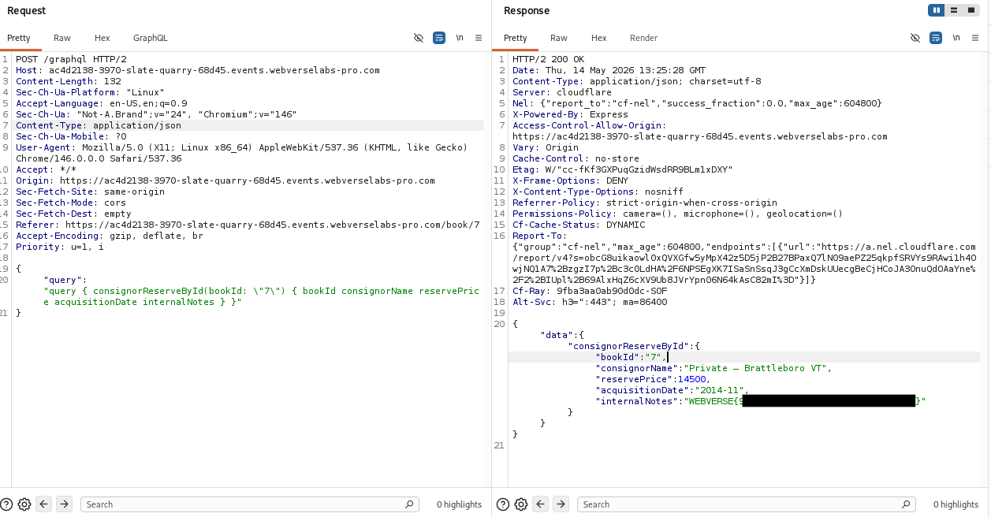The image size is (991, 517).
Task: Toggle word wrap icon in Request panel
Action: (x=439, y=38)
